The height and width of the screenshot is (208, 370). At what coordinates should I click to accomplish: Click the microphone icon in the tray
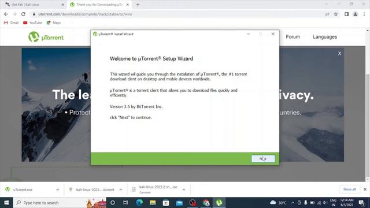click(306, 203)
